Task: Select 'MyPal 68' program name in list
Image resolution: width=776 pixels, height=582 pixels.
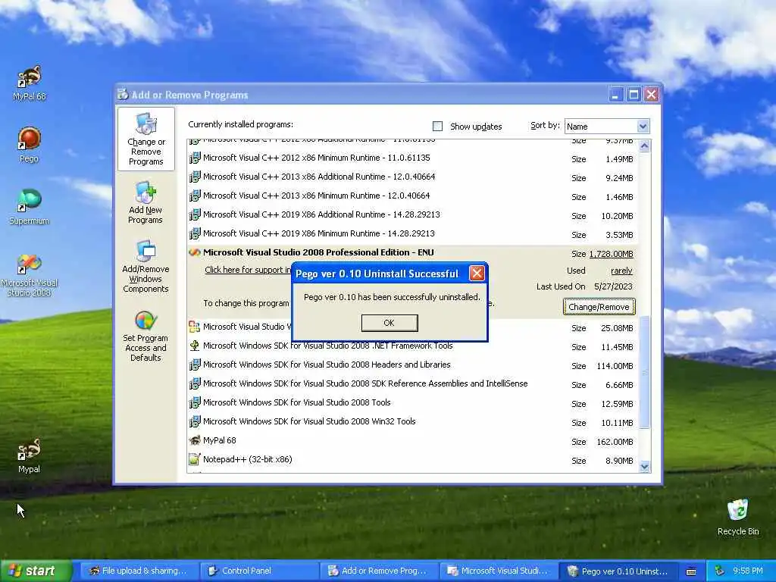Action: click(x=220, y=440)
